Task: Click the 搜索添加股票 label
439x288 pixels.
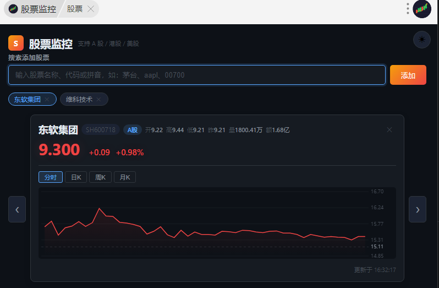Action: point(29,58)
